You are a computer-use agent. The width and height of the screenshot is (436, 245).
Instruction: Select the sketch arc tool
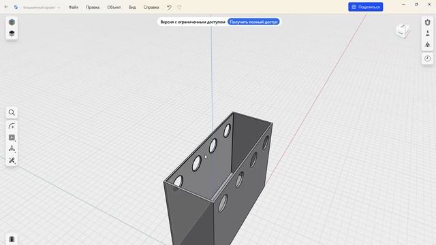12,127
